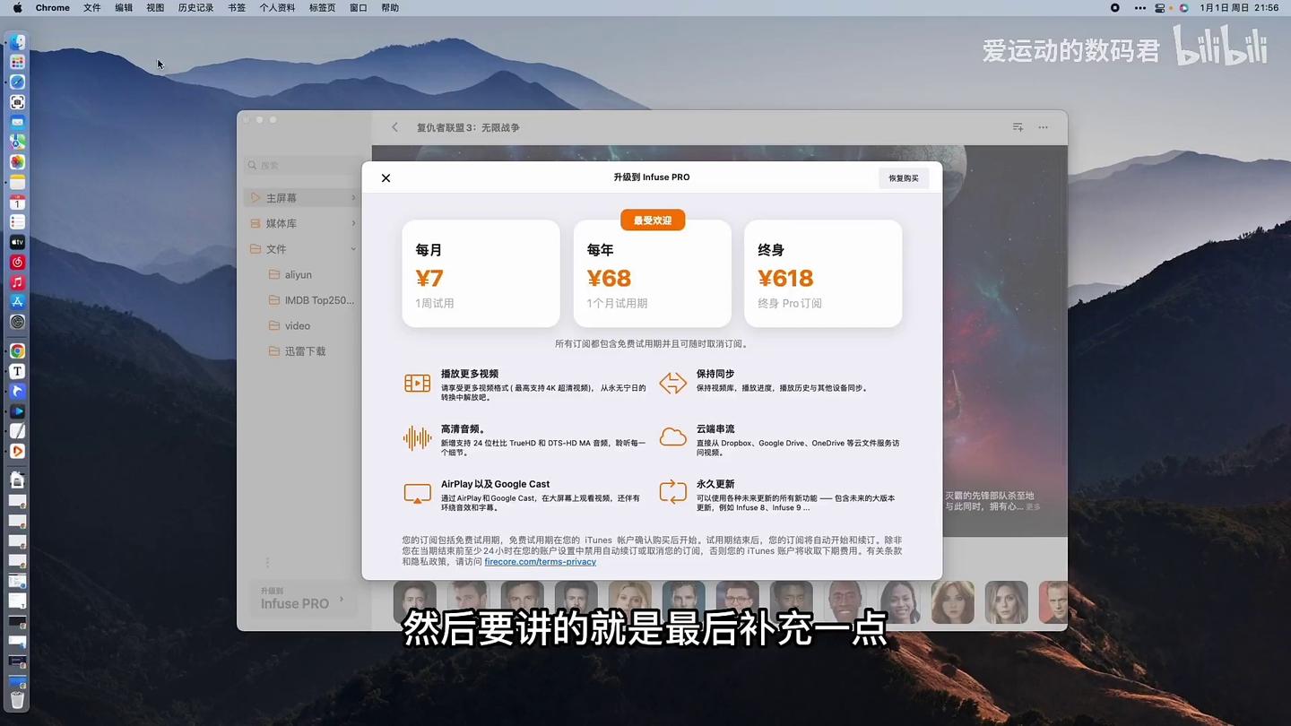The height and width of the screenshot is (726, 1291).
Task: Open NetEase Cloud Music from the dock
Action: (17, 263)
